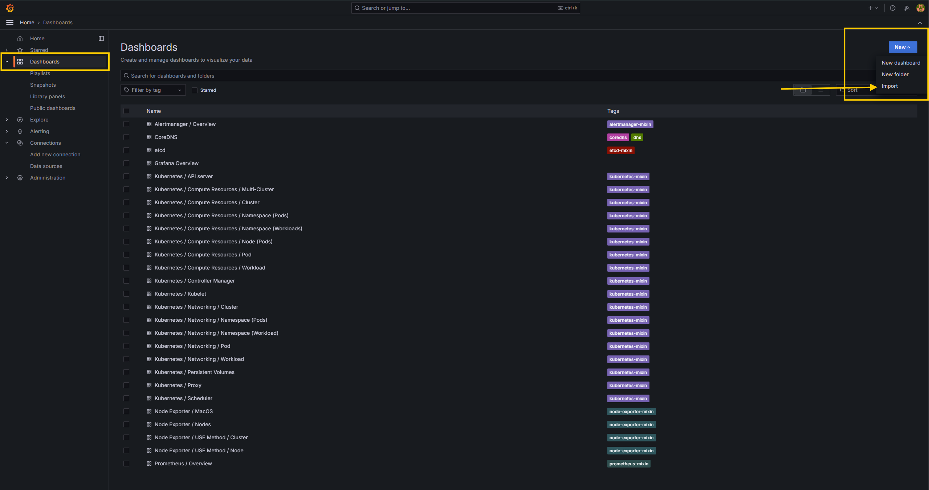The height and width of the screenshot is (490, 929).
Task: Click the tag icon in Filter by tag
Action: pos(127,90)
